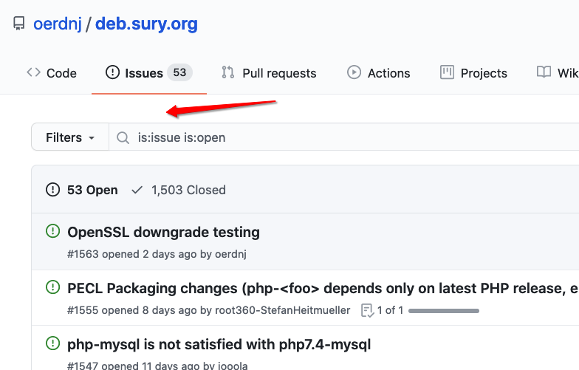
Task: Click the repository book icon beside oerdnj
Action: (x=19, y=24)
